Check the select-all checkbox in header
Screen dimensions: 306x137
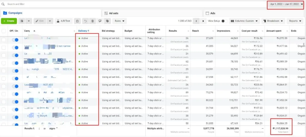click(4, 31)
